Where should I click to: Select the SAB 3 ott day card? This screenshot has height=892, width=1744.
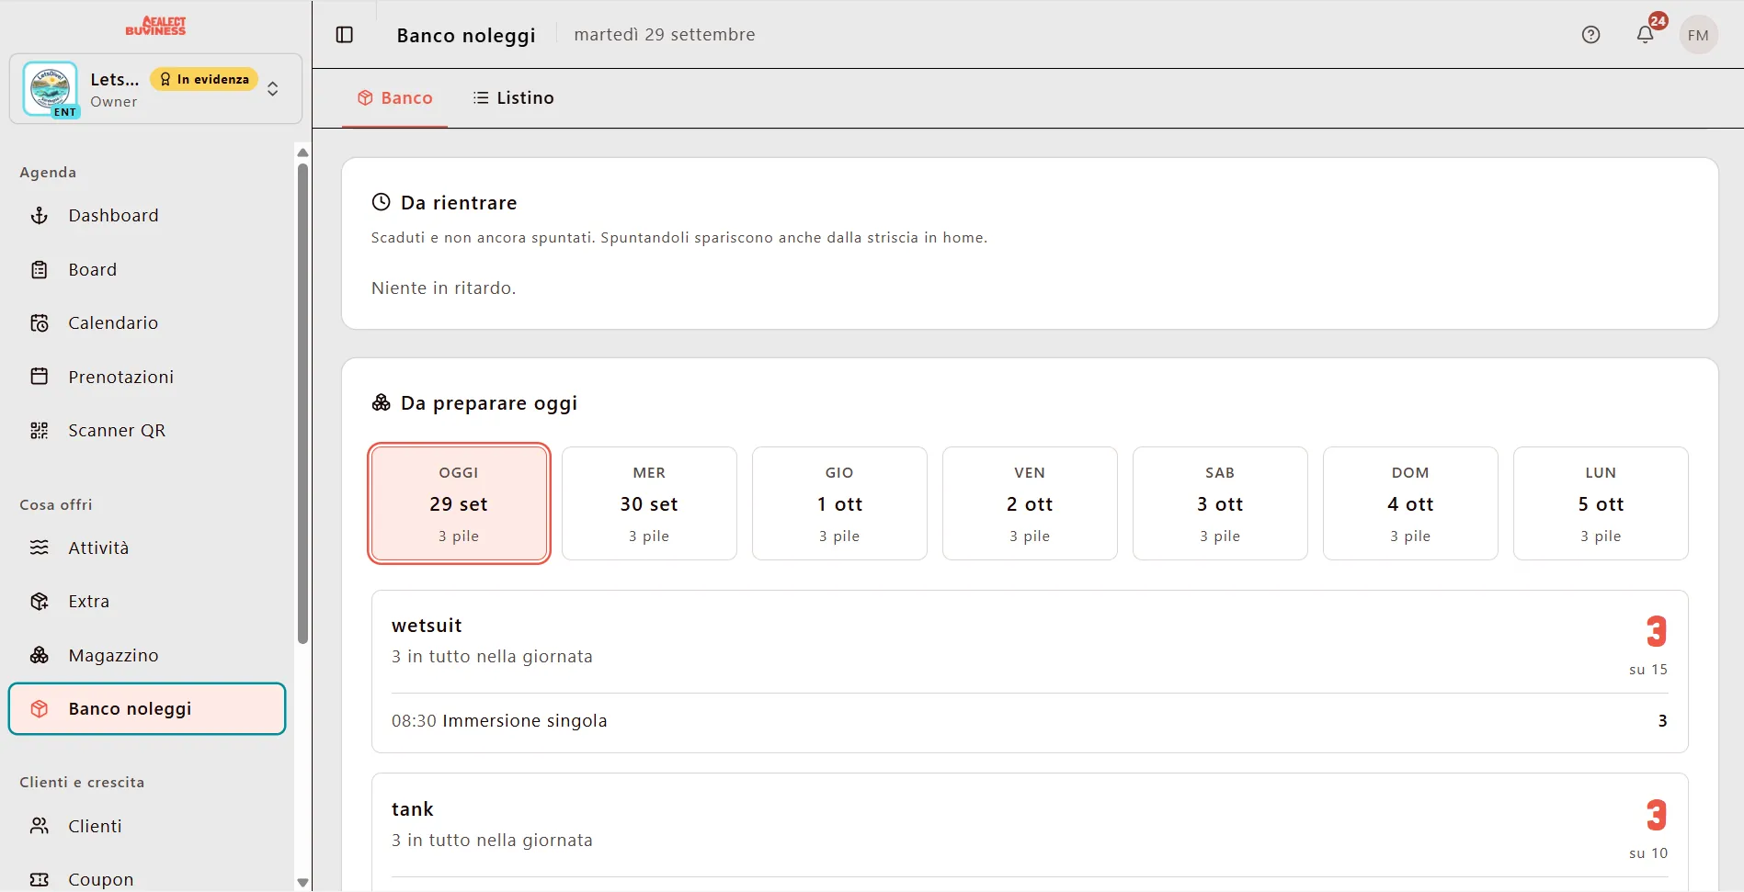(1220, 503)
